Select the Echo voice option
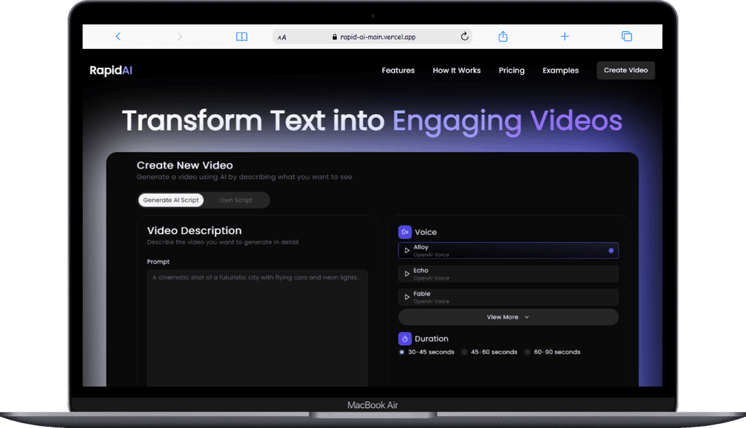This screenshot has height=428, width=746. [x=508, y=274]
